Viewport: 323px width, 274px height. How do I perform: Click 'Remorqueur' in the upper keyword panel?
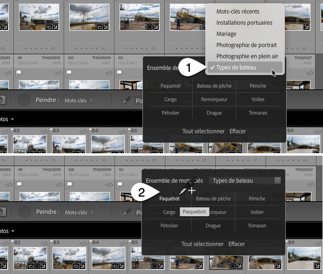tap(214, 99)
